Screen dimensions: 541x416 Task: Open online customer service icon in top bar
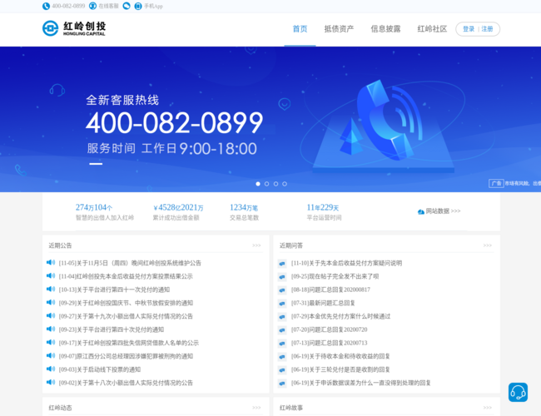tap(92, 6)
